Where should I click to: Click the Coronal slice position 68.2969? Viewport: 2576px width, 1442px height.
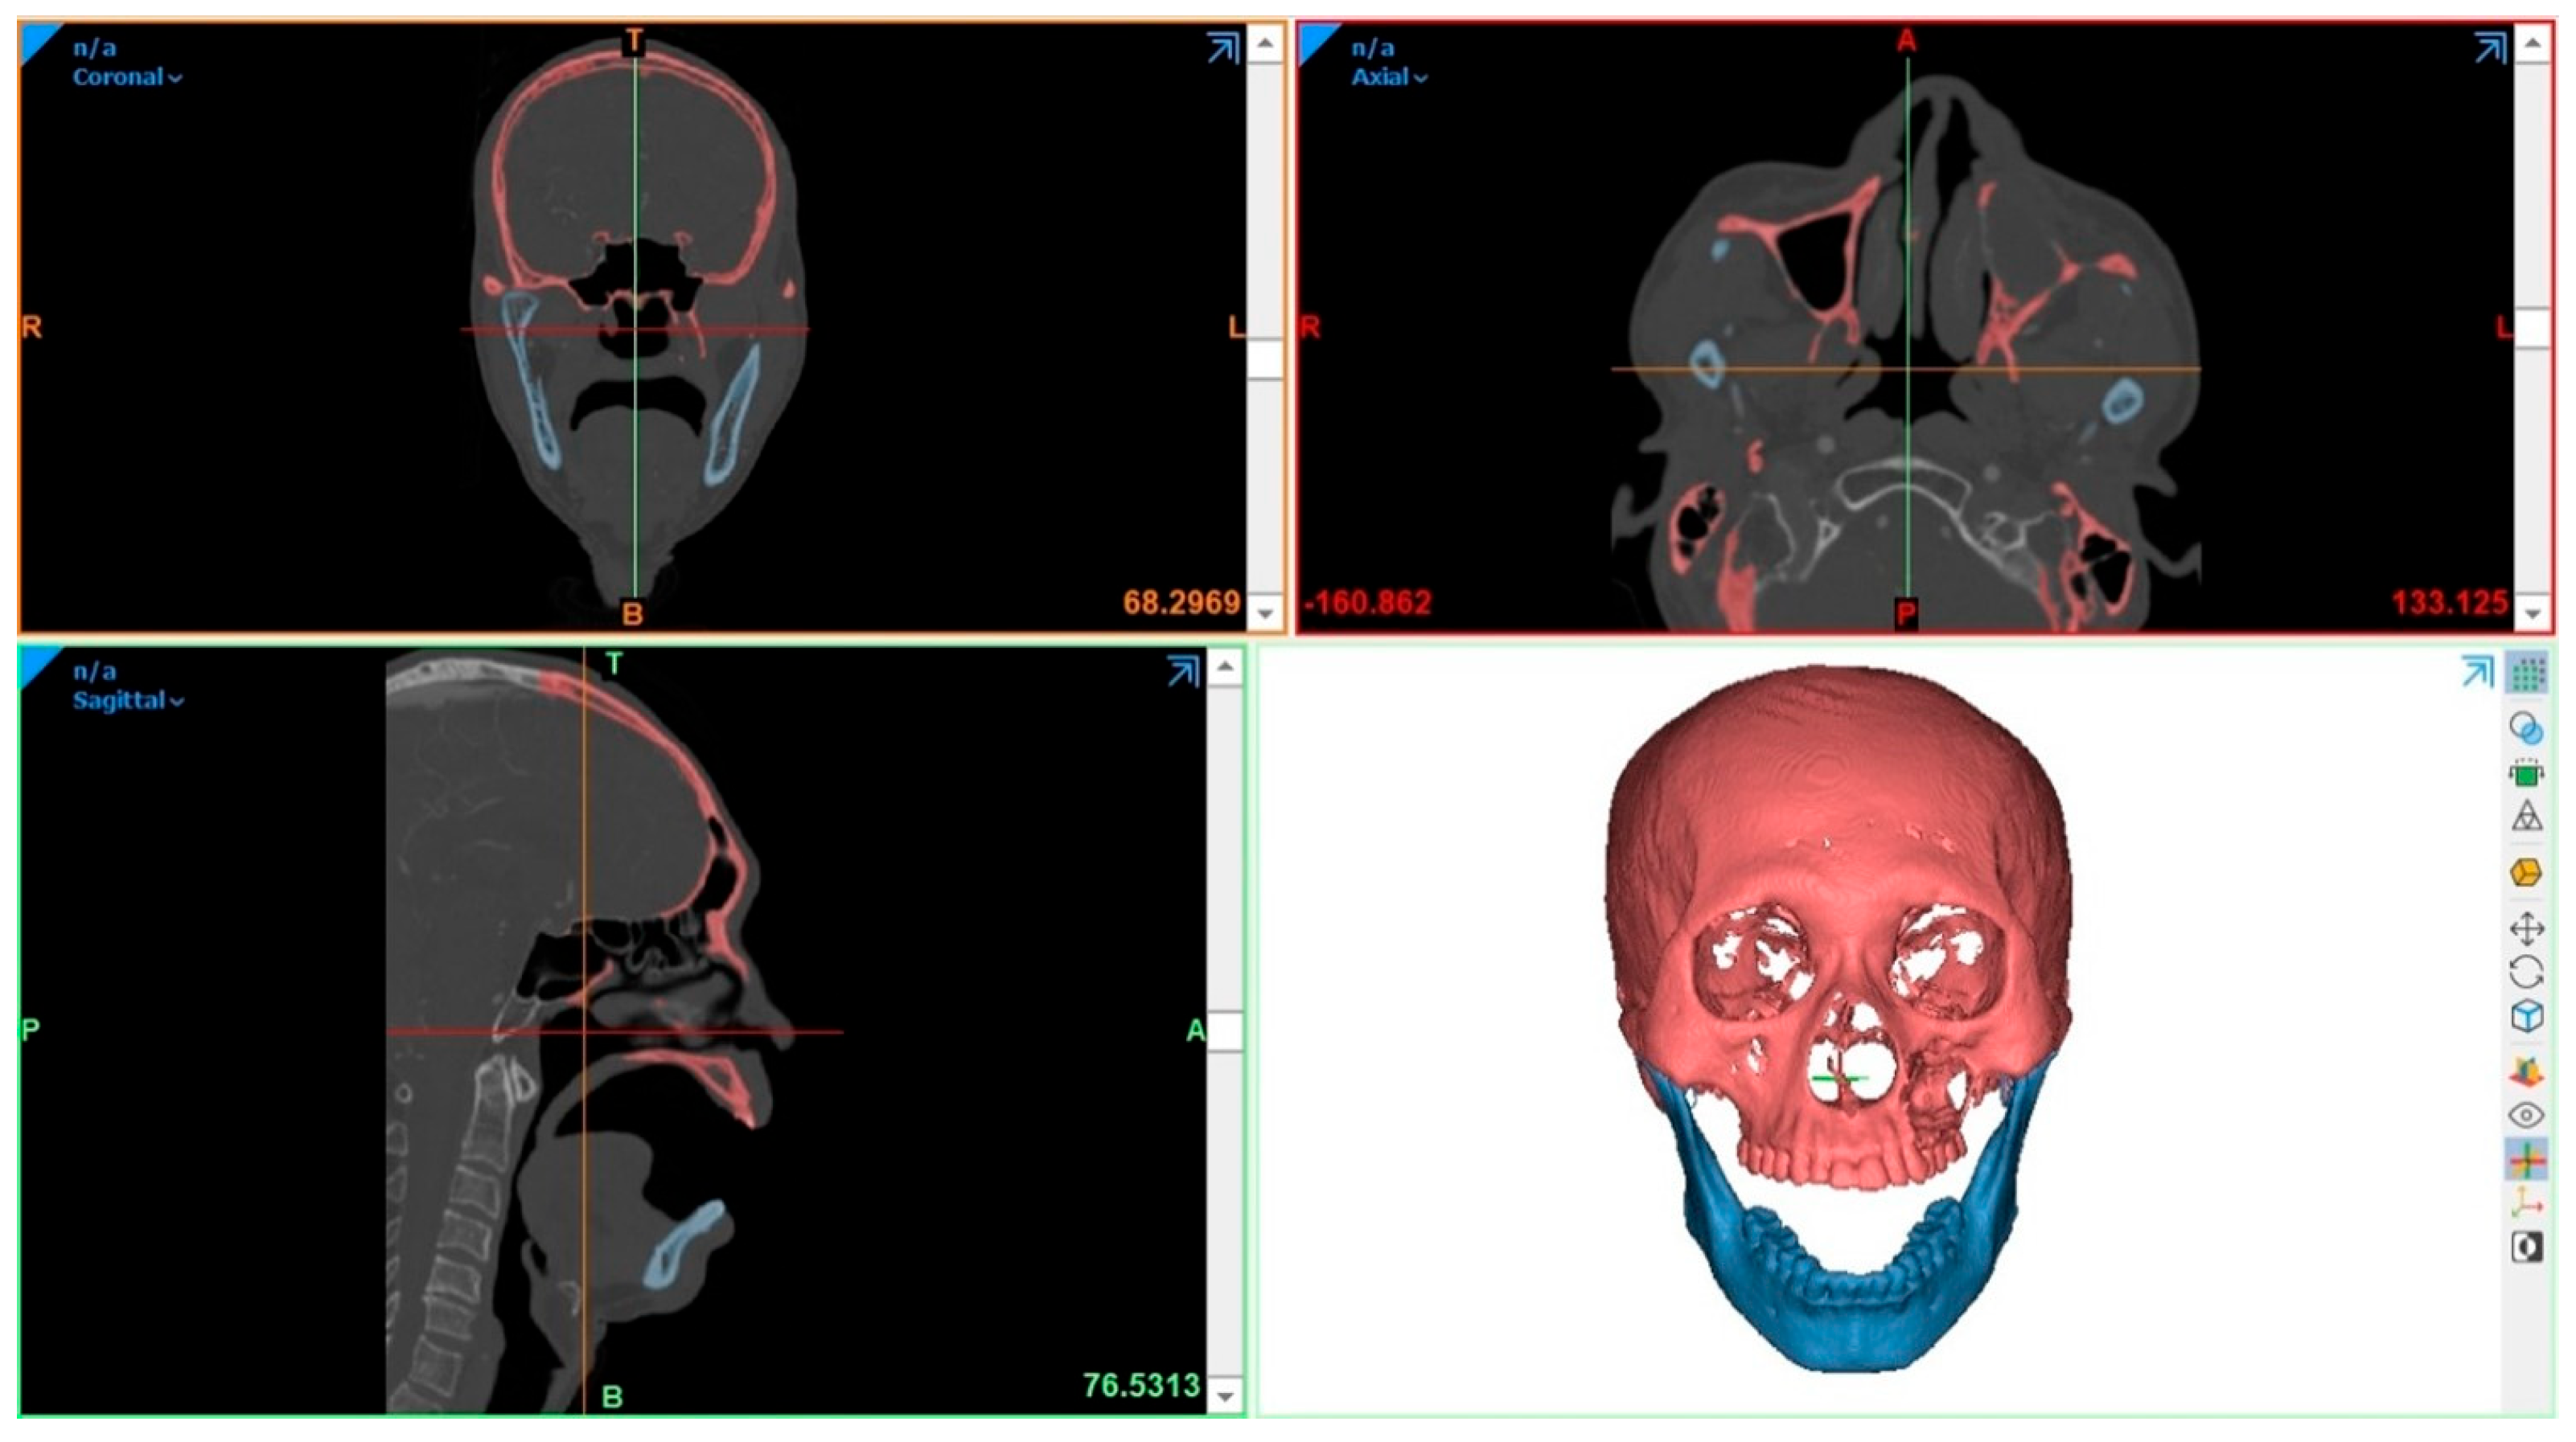tap(1181, 603)
